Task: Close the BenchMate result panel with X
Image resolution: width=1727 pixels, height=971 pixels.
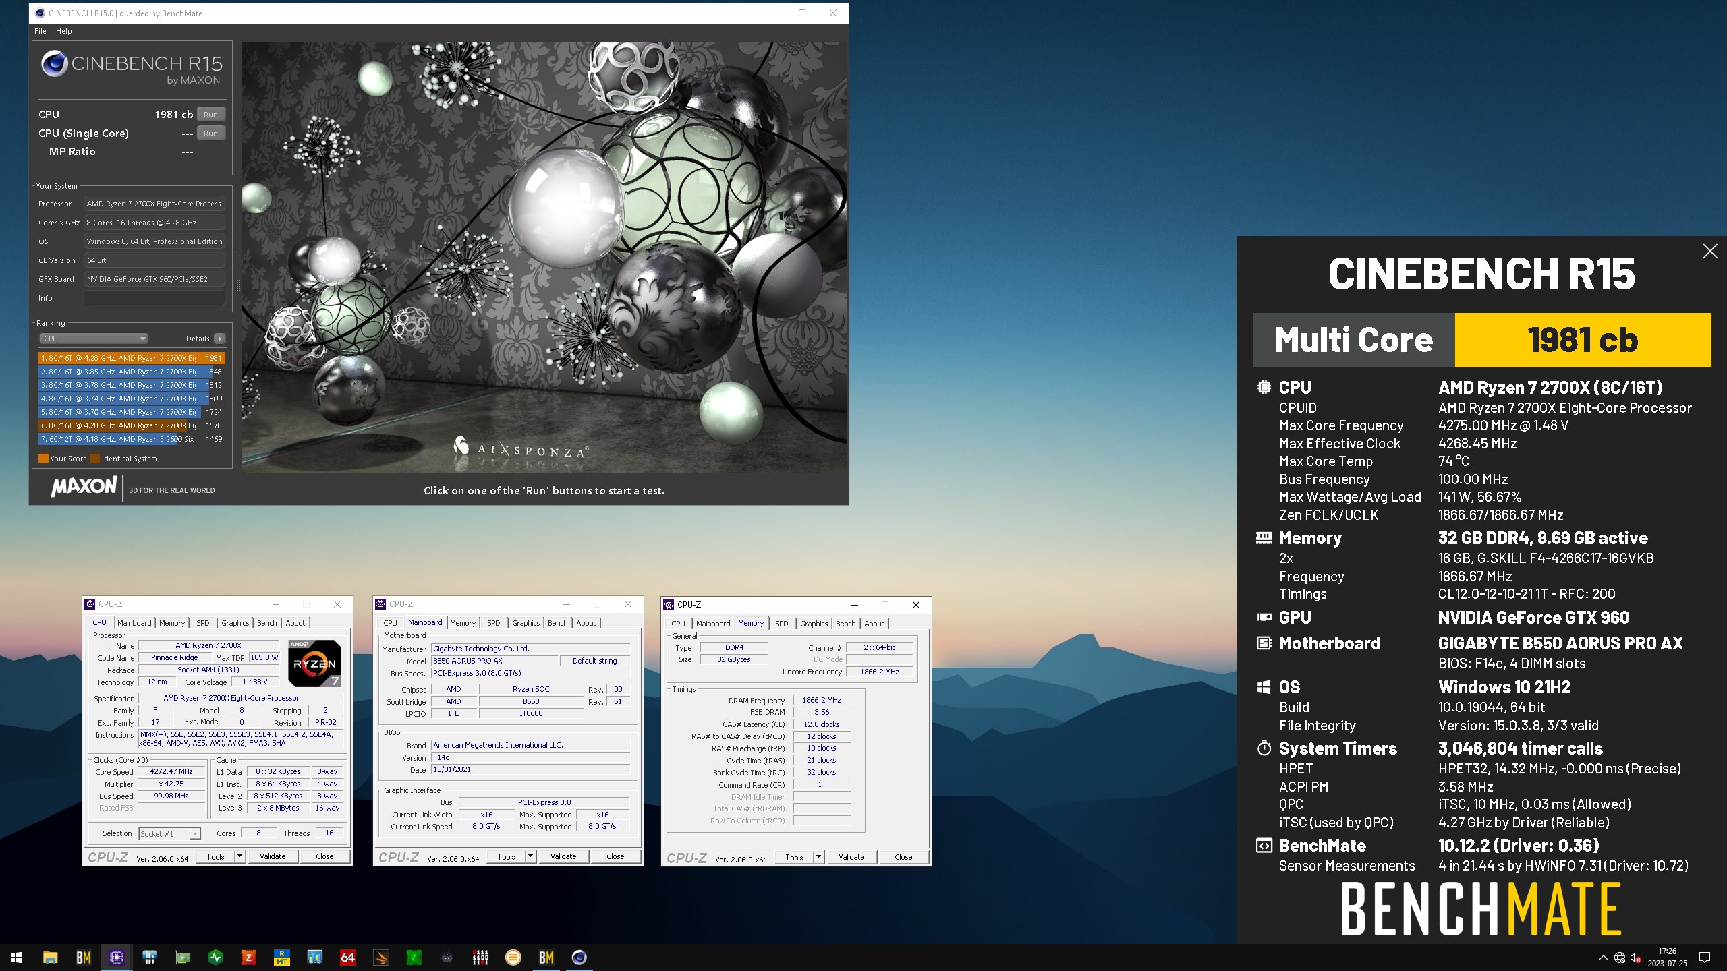Action: (x=1709, y=252)
